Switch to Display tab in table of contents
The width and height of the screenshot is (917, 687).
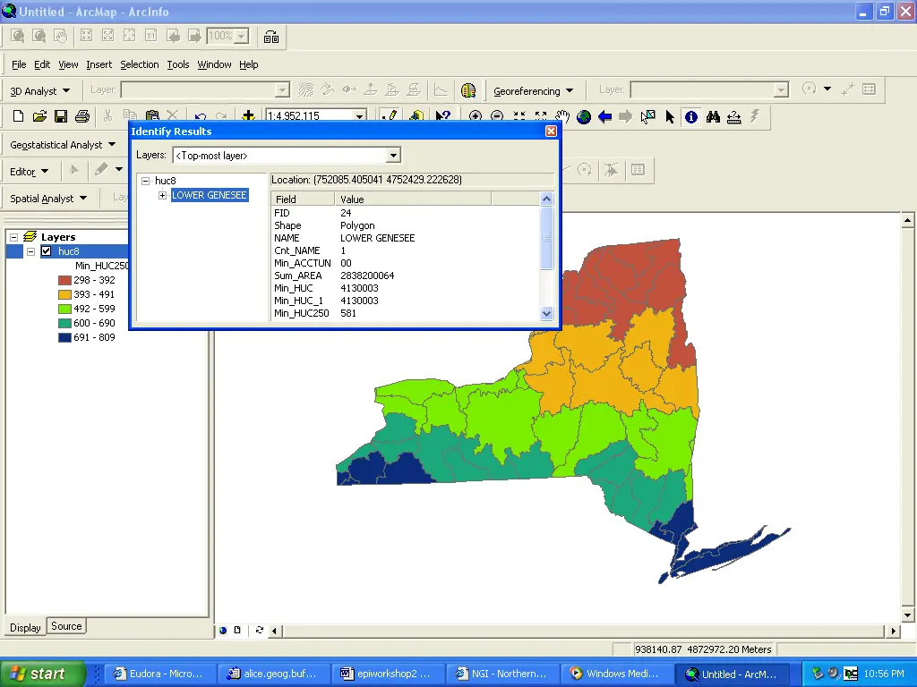click(x=25, y=627)
